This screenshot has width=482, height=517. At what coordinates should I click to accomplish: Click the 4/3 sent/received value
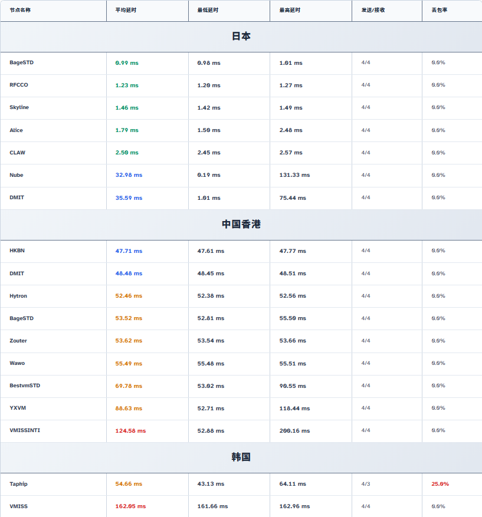(x=366, y=484)
